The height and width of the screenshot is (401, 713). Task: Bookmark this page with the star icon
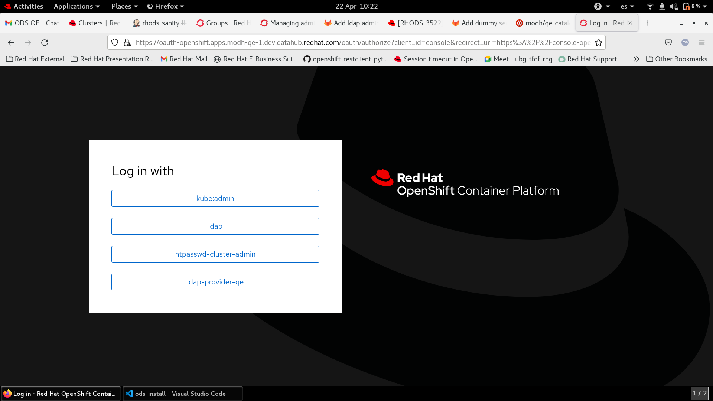(598, 43)
